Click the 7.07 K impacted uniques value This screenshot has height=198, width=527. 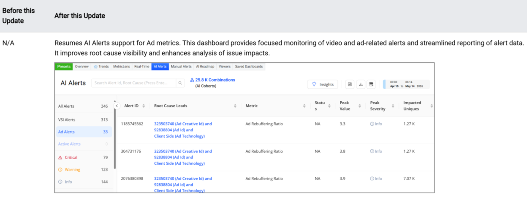[x=409, y=179]
